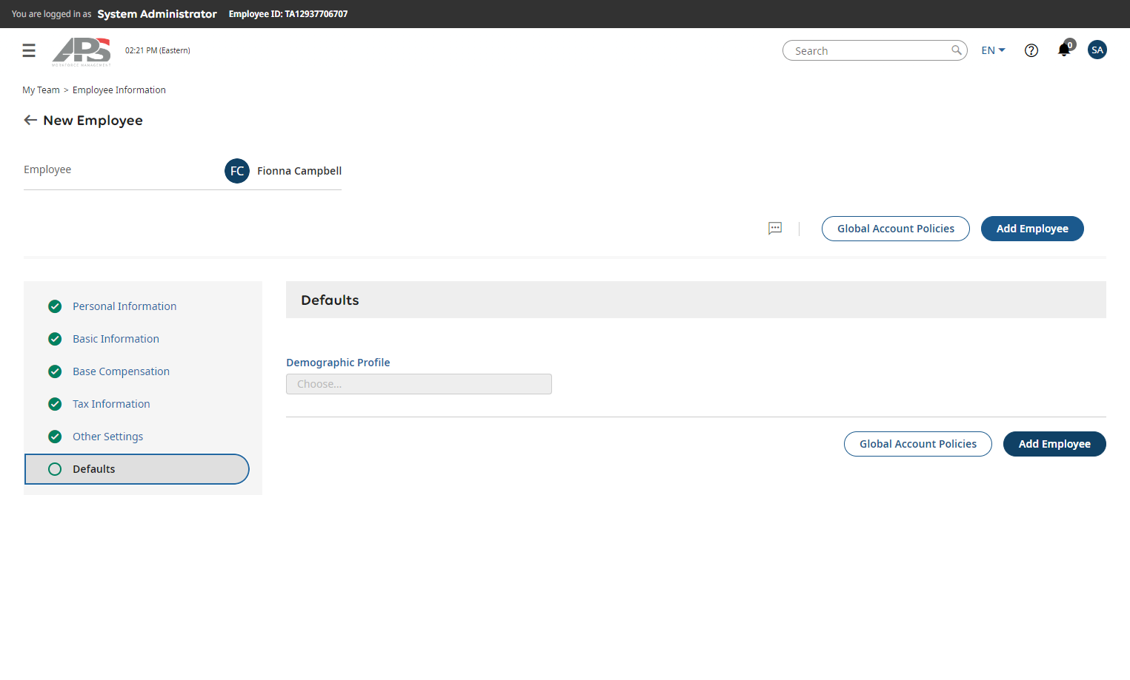Click the Demographic Profile label
Screen dimensions: 1130x680
pos(338,363)
